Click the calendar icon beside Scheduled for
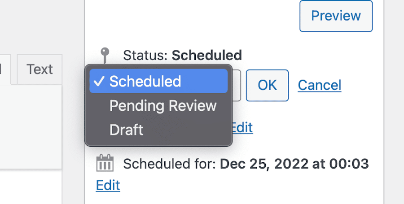The image size is (404, 204). click(x=105, y=164)
